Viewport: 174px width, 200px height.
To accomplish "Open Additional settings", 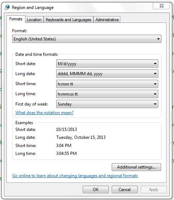I will pyautogui.click(x=136, y=167).
